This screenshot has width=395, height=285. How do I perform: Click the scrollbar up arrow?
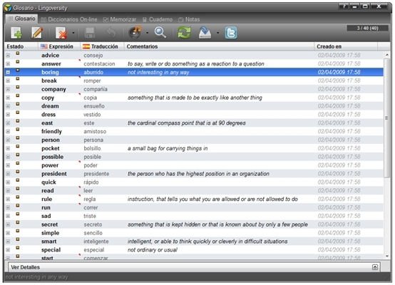pos(387,55)
